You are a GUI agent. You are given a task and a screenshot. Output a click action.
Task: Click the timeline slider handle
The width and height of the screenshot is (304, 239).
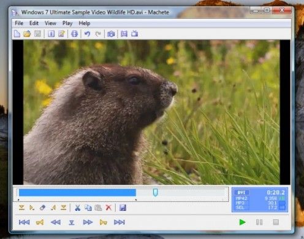(x=155, y=192)
